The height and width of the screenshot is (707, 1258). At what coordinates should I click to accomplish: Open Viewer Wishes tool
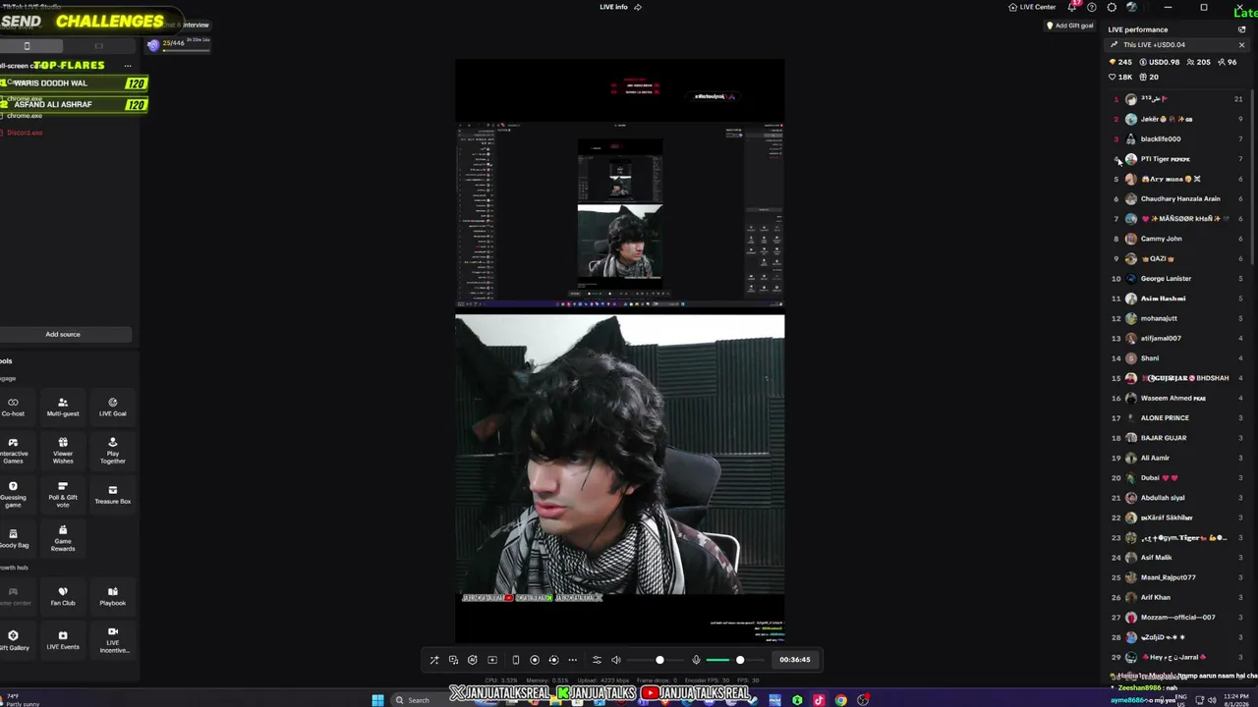tap(63, 450)
